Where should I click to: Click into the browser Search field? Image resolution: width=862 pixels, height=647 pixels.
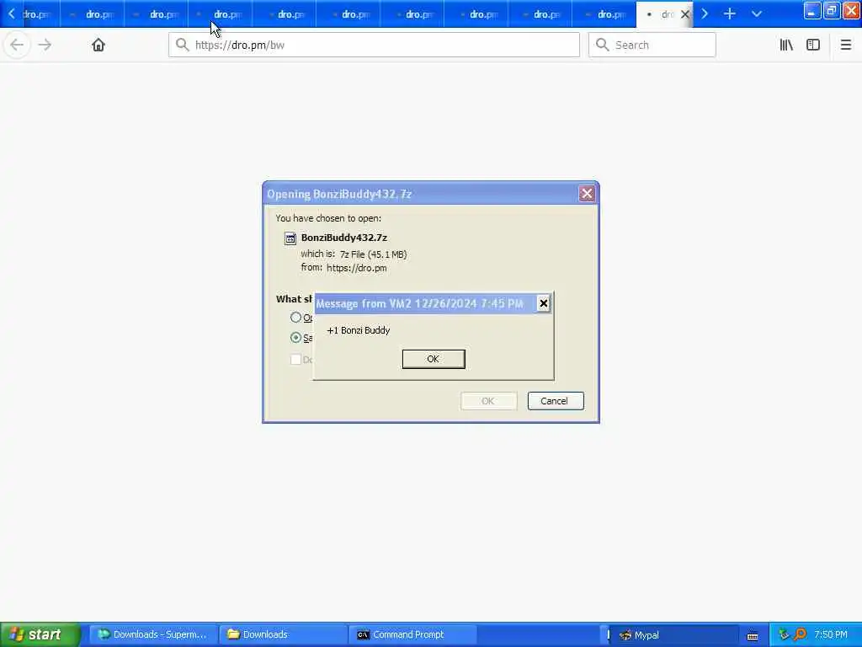[652, 45]
